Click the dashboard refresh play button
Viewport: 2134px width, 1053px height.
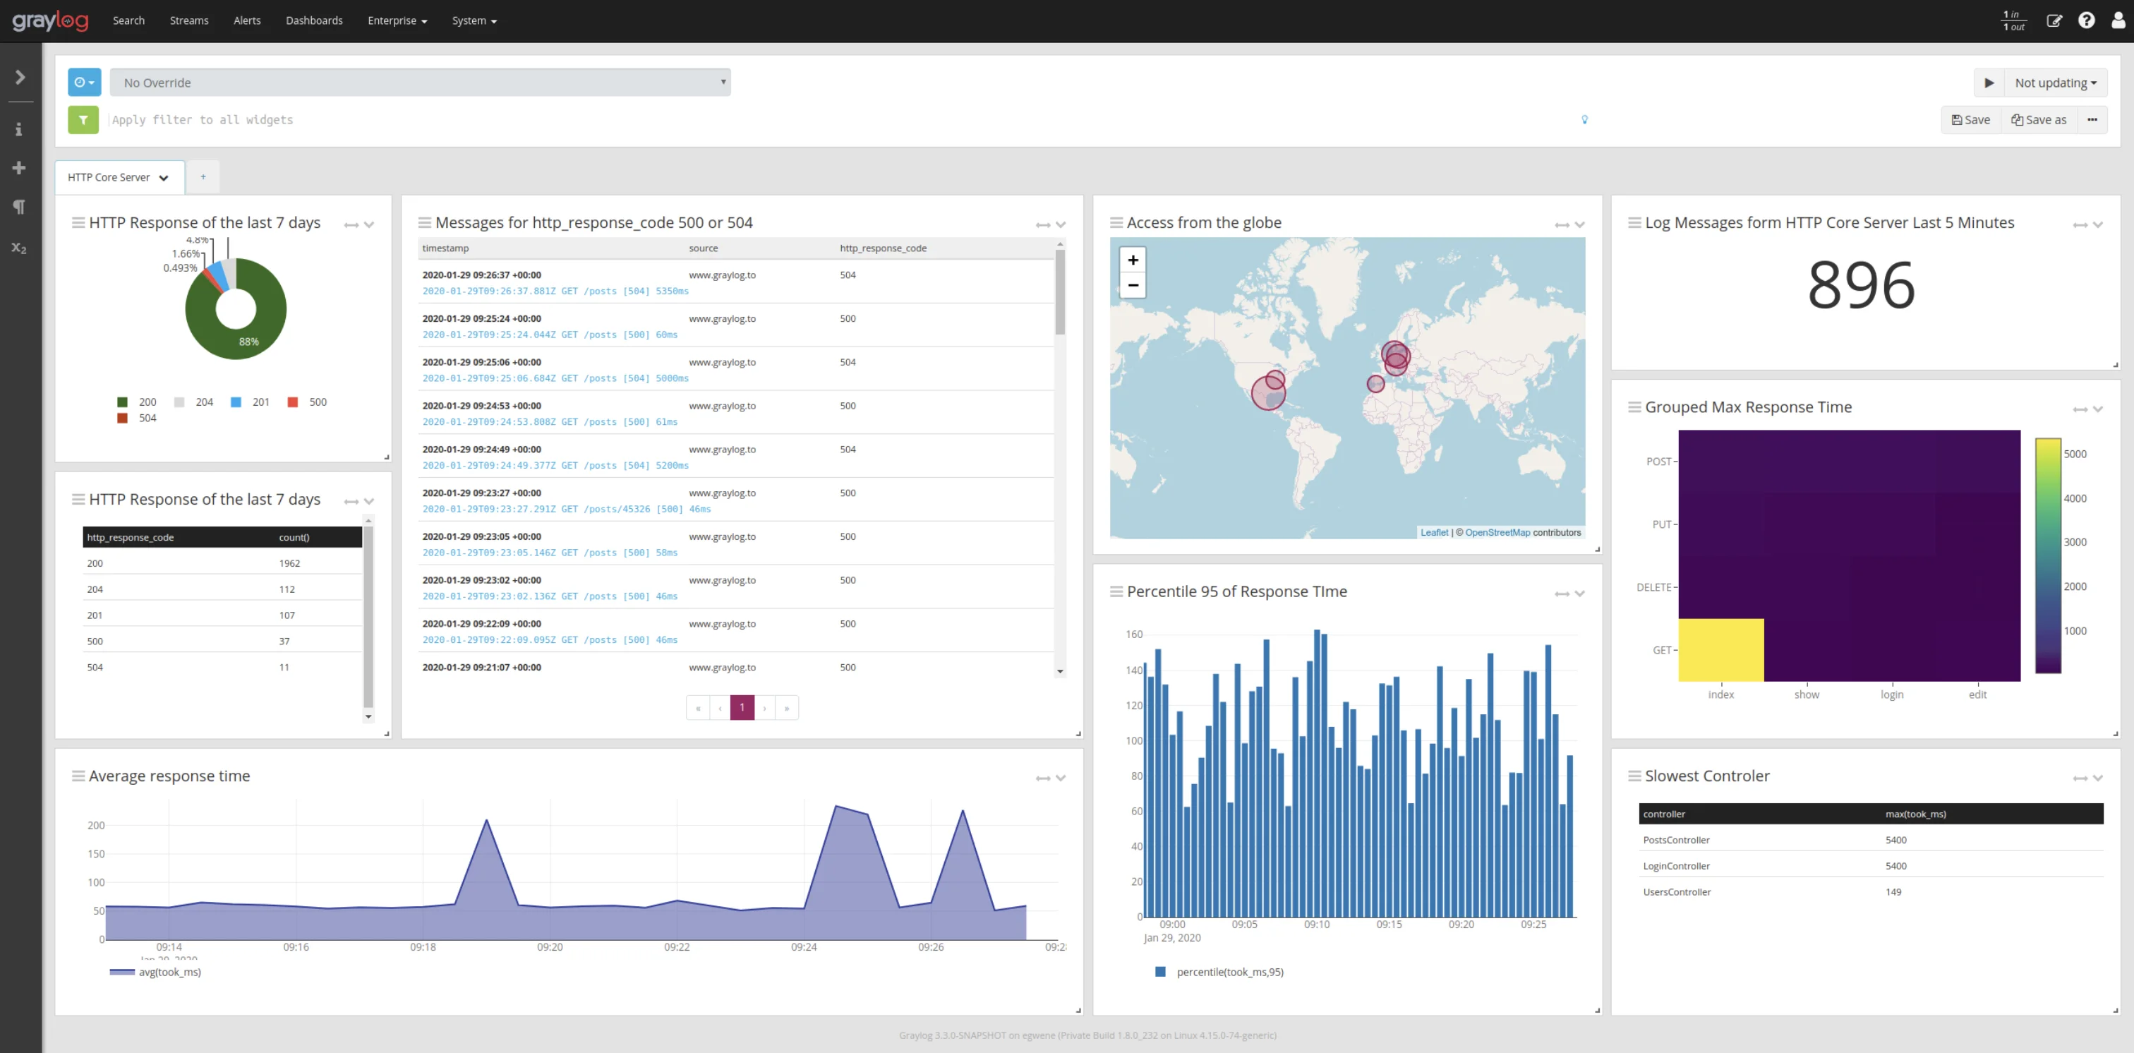pos(1990,82)
